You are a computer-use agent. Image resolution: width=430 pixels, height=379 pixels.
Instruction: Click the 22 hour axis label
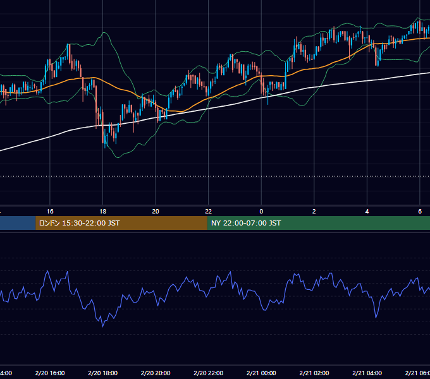pyautogui.click(x=209, y=212)
